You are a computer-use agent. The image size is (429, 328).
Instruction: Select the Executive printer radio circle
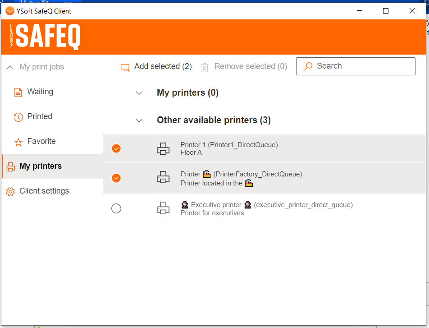pos(116,208)
